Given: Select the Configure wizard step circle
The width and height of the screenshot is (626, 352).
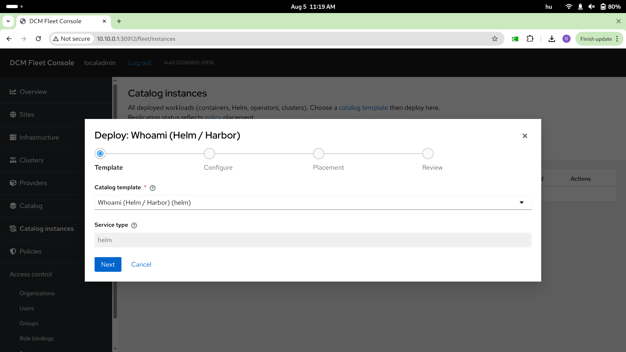Looking at the screenshot, I should tap(209, 154).
